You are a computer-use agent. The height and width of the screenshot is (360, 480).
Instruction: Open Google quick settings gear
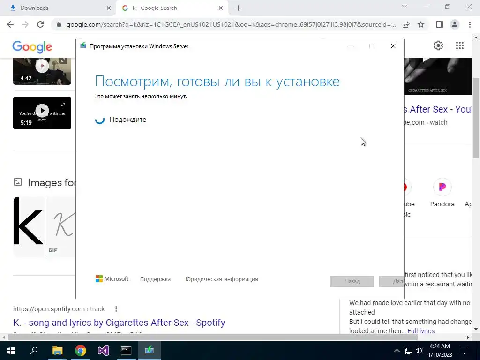tap(438, 45)
